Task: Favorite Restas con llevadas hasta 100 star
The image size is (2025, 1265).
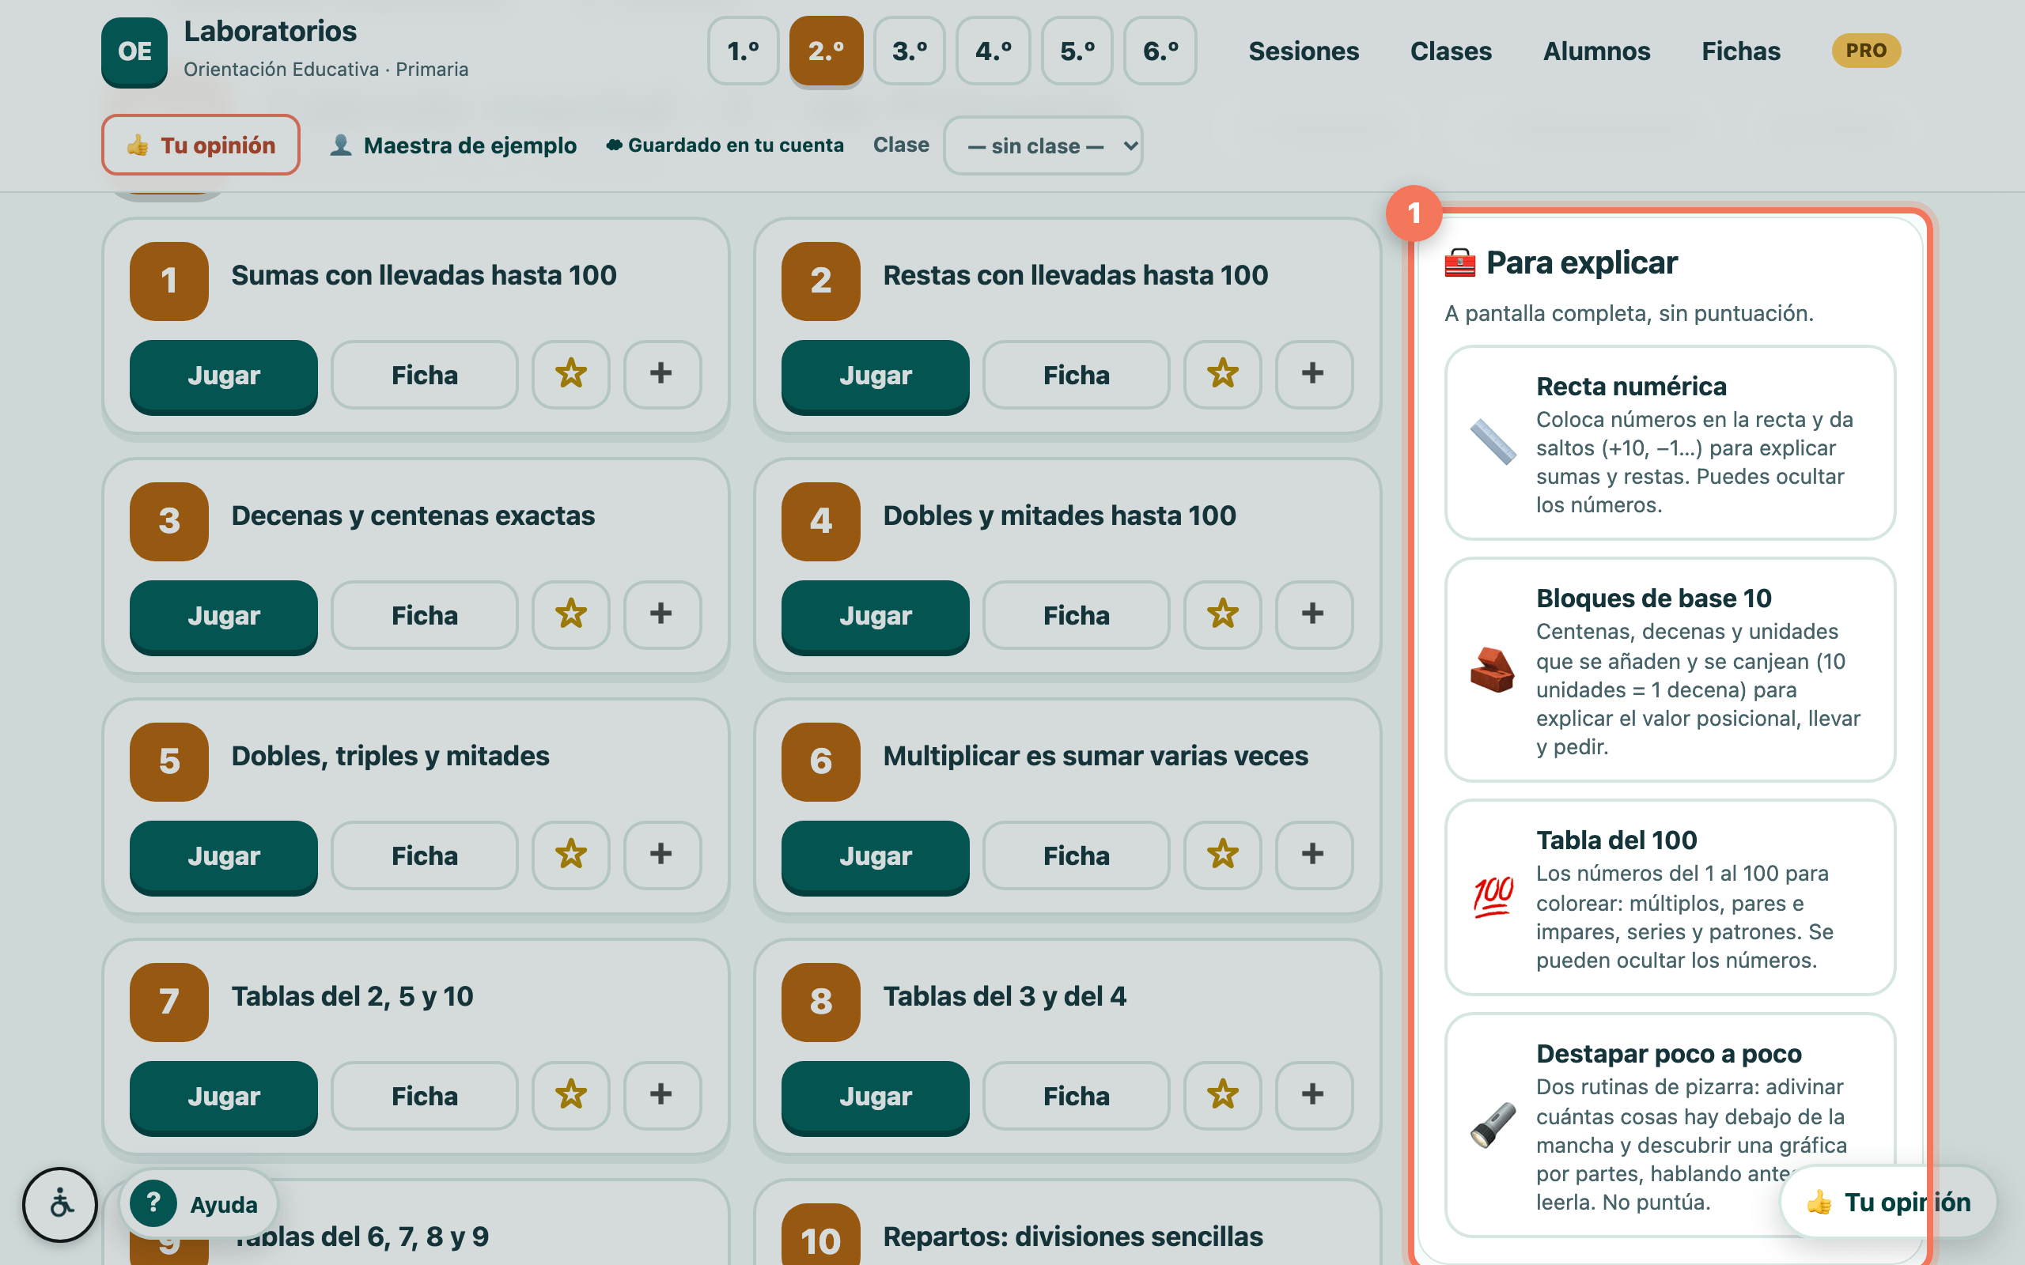Action: pos(1223,374)
